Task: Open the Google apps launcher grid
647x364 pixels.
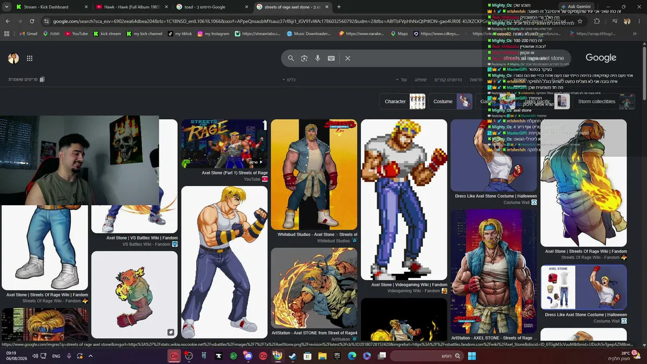Action: tap(30, 58)
